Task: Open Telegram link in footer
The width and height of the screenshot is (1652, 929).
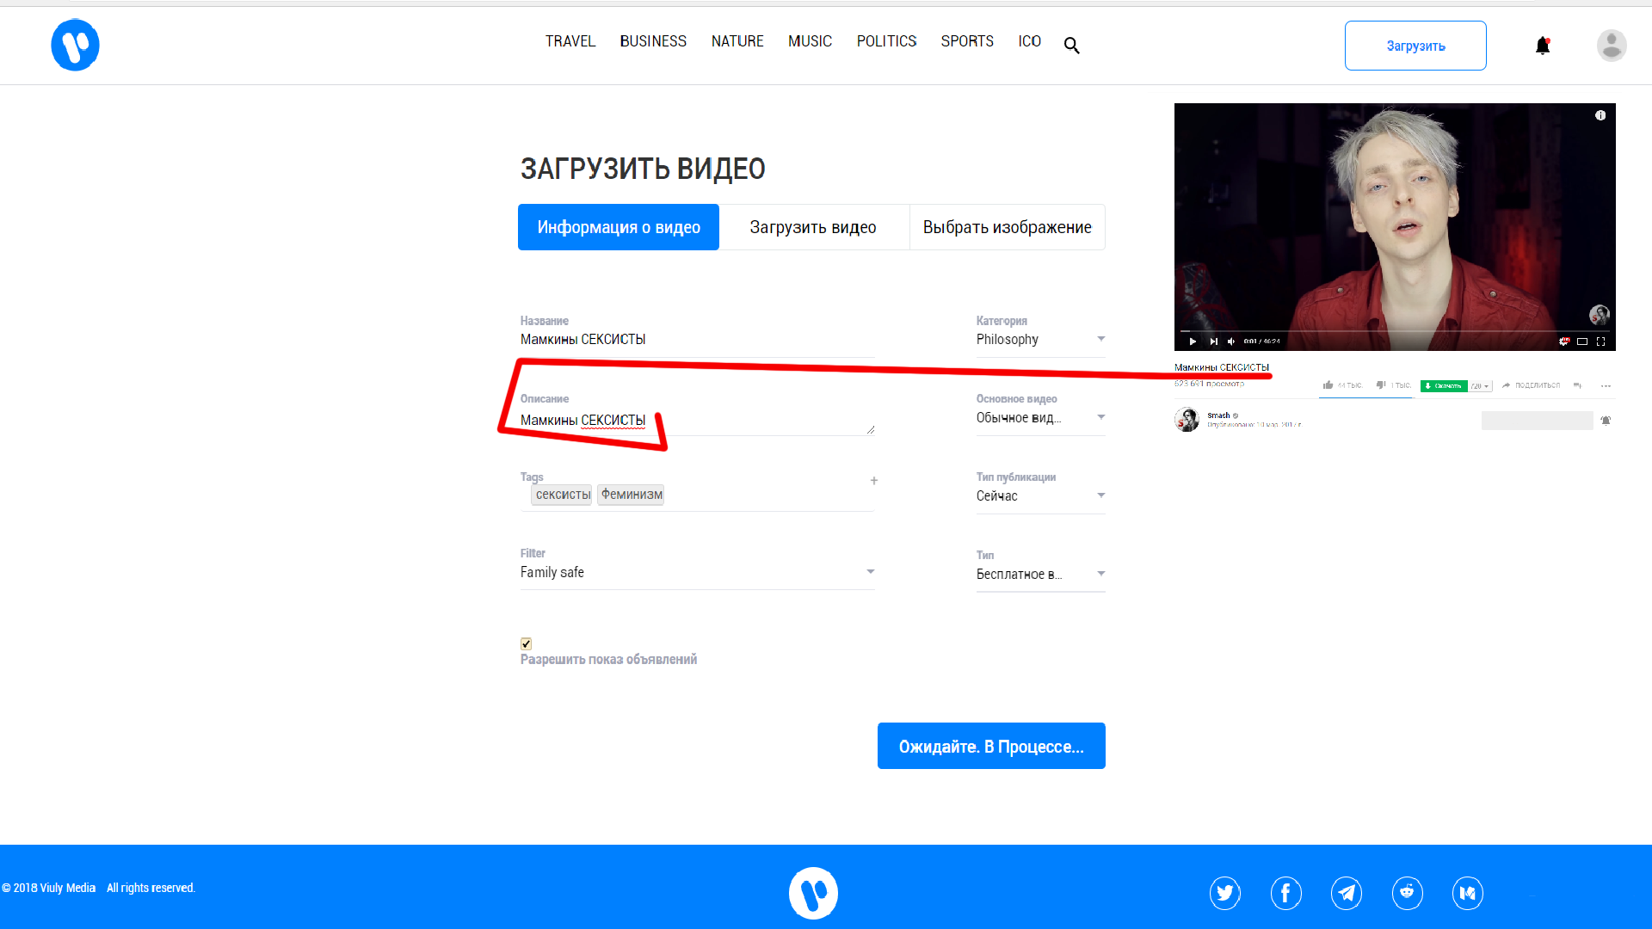Action: [1347, 893]
